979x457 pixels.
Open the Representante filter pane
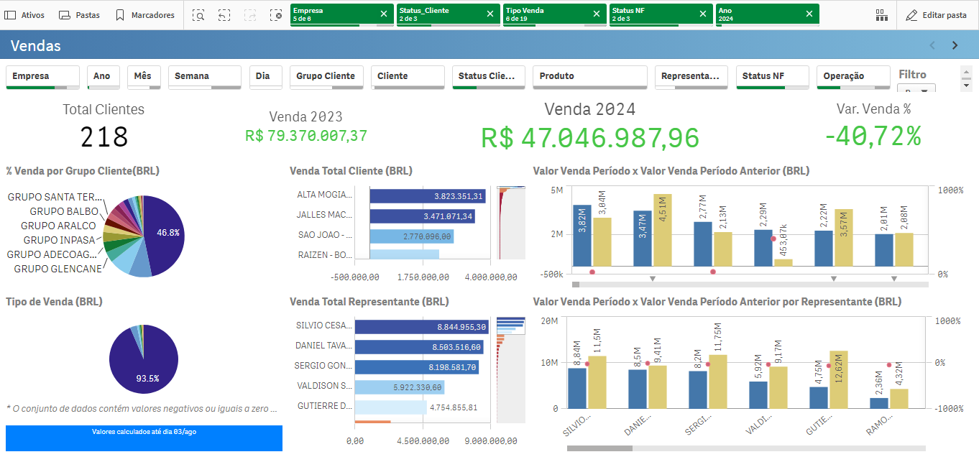pos(691,76)
